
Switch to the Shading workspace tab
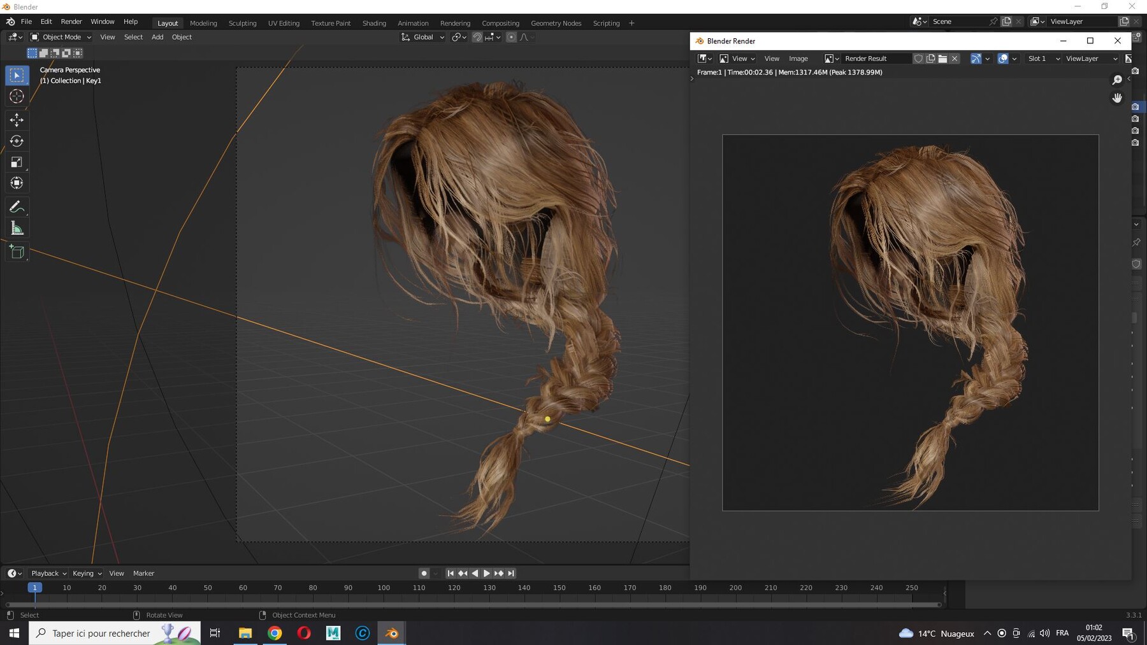pos(374,23)
